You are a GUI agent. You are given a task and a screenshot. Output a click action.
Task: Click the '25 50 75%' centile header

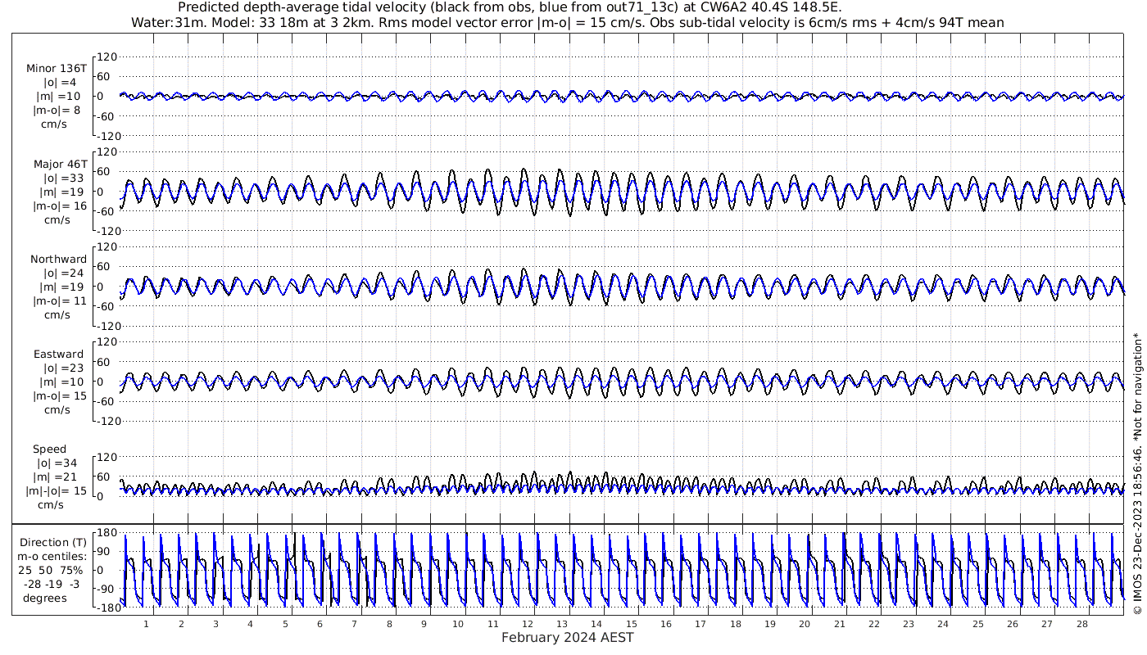[51, 570]
